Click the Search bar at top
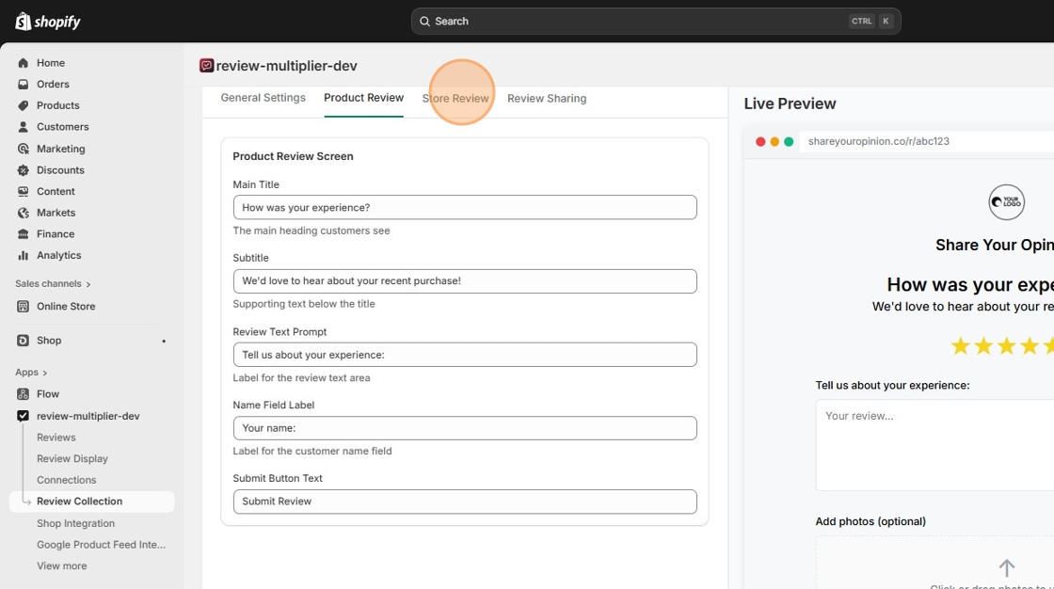Screen dimensions: 1054x589 coord(656,22)
